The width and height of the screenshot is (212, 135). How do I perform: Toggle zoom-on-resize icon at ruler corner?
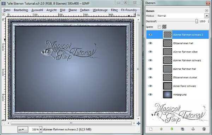[x=138, y=15]
